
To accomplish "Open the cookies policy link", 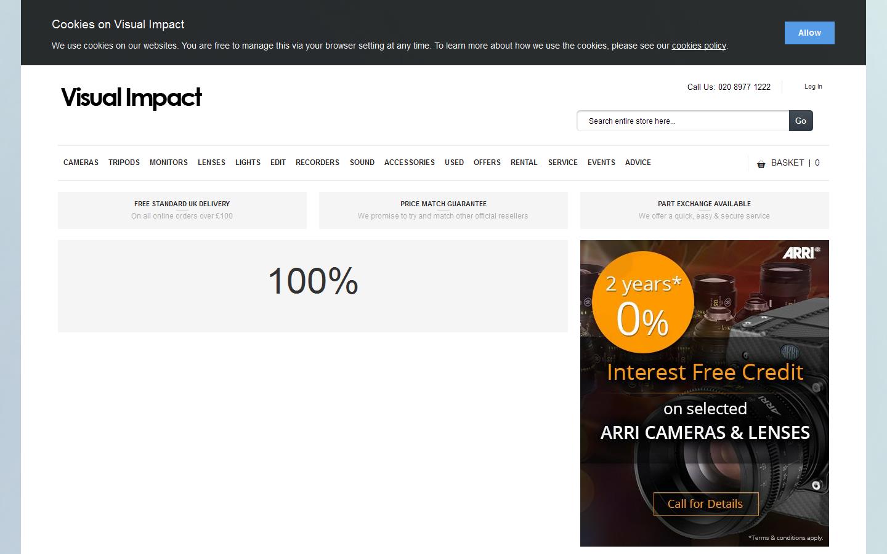I will click(x=698, y=46).
